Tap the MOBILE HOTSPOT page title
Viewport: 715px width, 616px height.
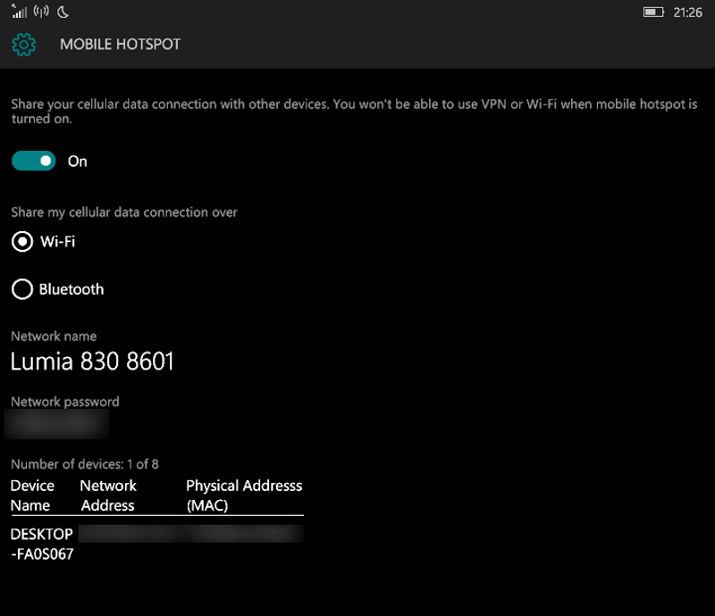tap(121, 45)
